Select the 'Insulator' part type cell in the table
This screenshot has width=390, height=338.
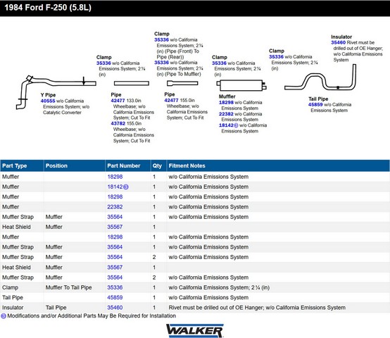tap(13, 308)
